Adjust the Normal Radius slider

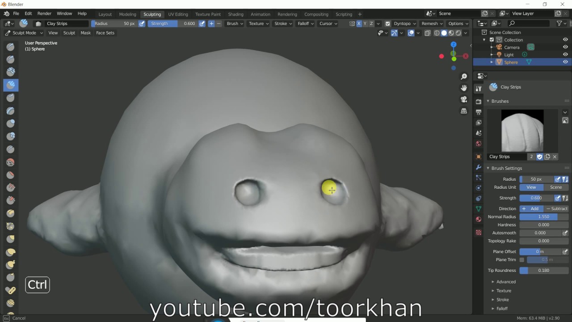click(544, 217)
